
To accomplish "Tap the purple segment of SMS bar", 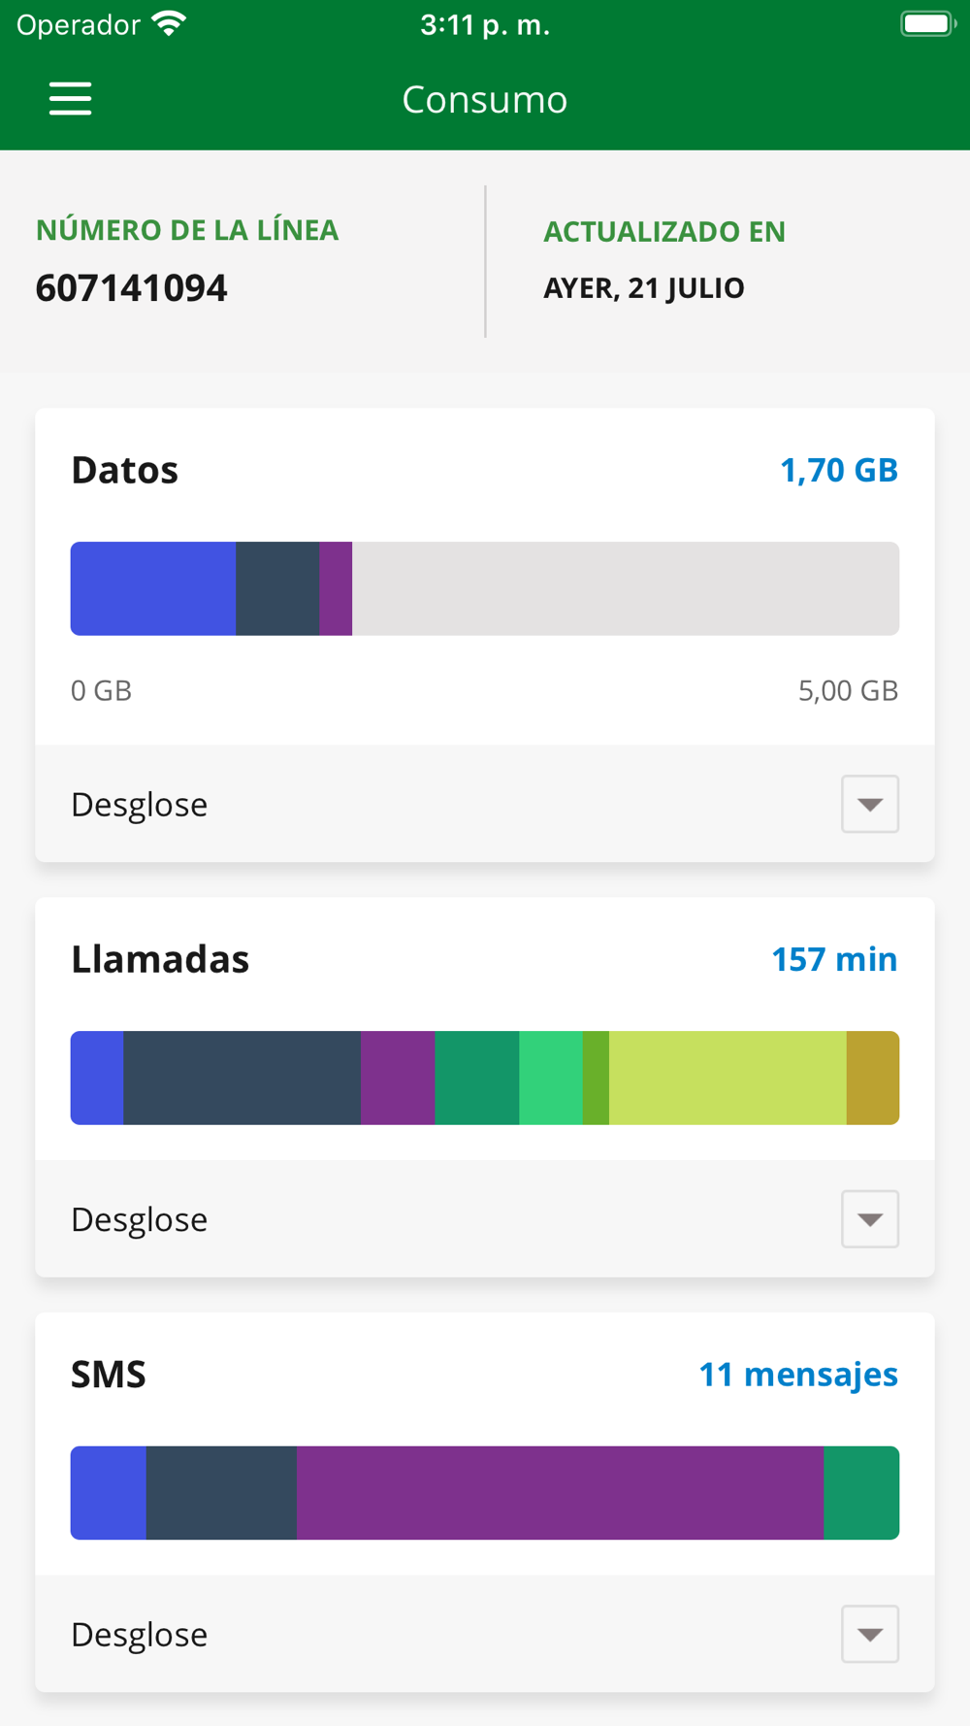I will click(560, 1493).
